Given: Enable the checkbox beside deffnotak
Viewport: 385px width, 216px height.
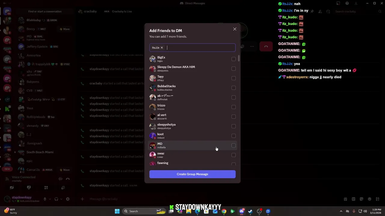Looking at the screenshot, I should coord(233,97).
